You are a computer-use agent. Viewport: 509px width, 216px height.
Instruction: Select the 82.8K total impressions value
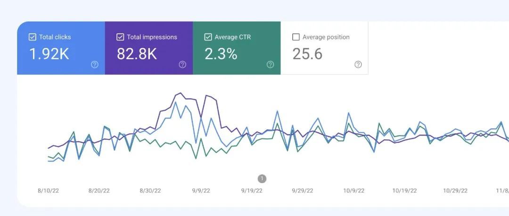click(137, 54)
